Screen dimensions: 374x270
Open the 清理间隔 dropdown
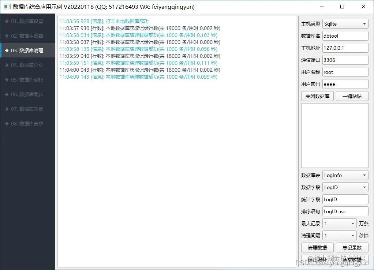(339, 236)
